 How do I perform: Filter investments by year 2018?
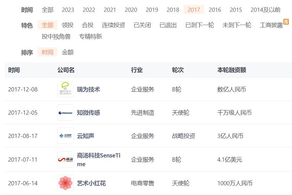[x=173, y=10]
